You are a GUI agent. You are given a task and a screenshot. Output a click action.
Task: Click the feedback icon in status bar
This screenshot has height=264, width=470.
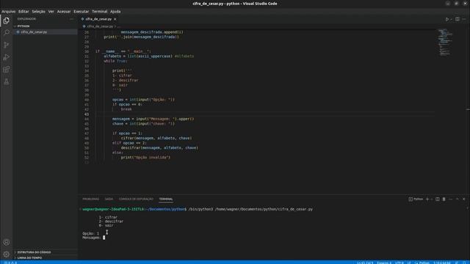[x=457, y=263]
